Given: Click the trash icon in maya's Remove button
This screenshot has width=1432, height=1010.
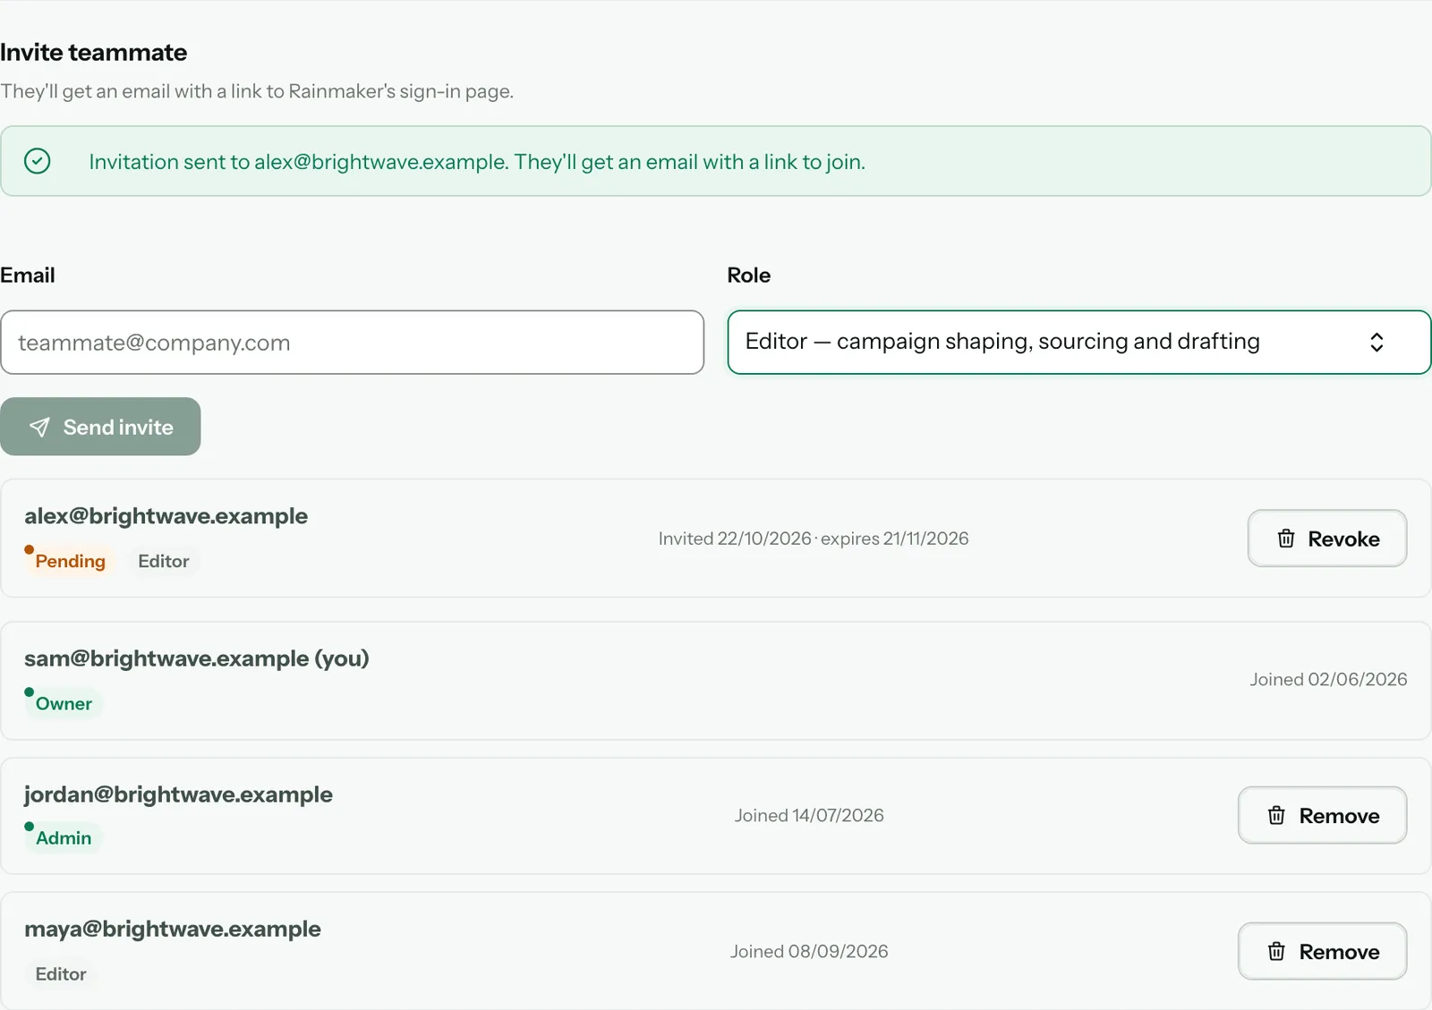Looking at the screenshot, I should pos(1277,951).
